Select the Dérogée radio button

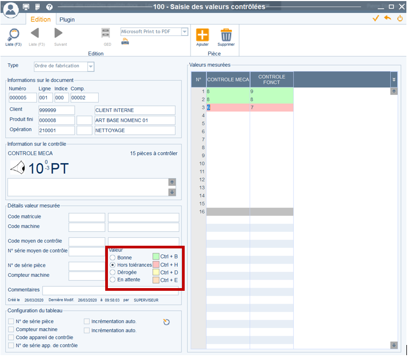(112, 273)
